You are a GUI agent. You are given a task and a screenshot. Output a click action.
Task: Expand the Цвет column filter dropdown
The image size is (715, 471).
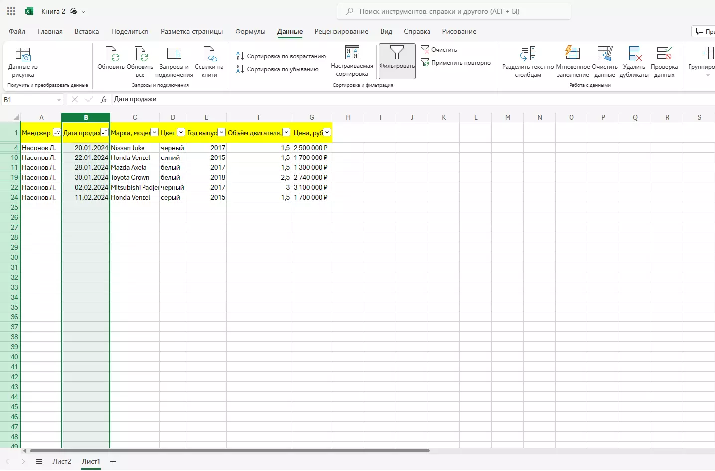[181, 132]
